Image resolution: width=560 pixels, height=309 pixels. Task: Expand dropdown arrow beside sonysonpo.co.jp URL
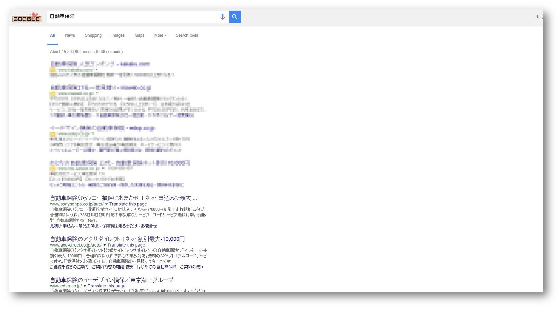(107, 204)
